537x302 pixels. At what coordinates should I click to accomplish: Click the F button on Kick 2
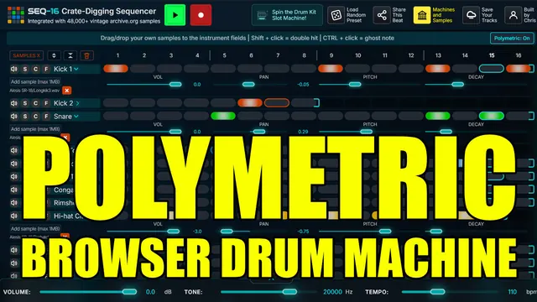(46, 103)
